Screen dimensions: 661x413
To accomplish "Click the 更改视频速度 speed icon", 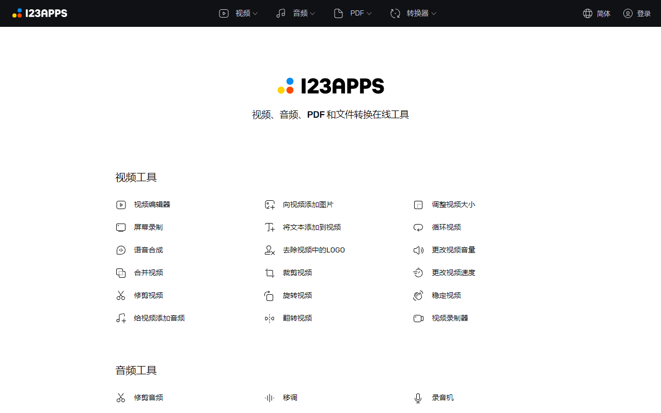I will coord(418,273).
